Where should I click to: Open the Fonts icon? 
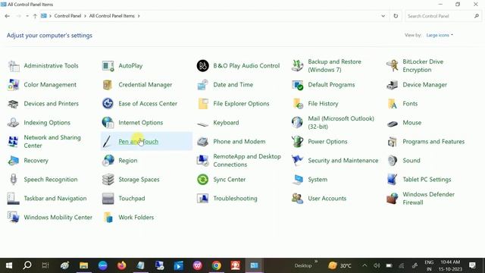tap(393, 104)
